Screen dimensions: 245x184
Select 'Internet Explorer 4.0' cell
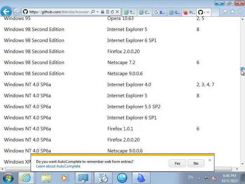[x=129, y=85]
